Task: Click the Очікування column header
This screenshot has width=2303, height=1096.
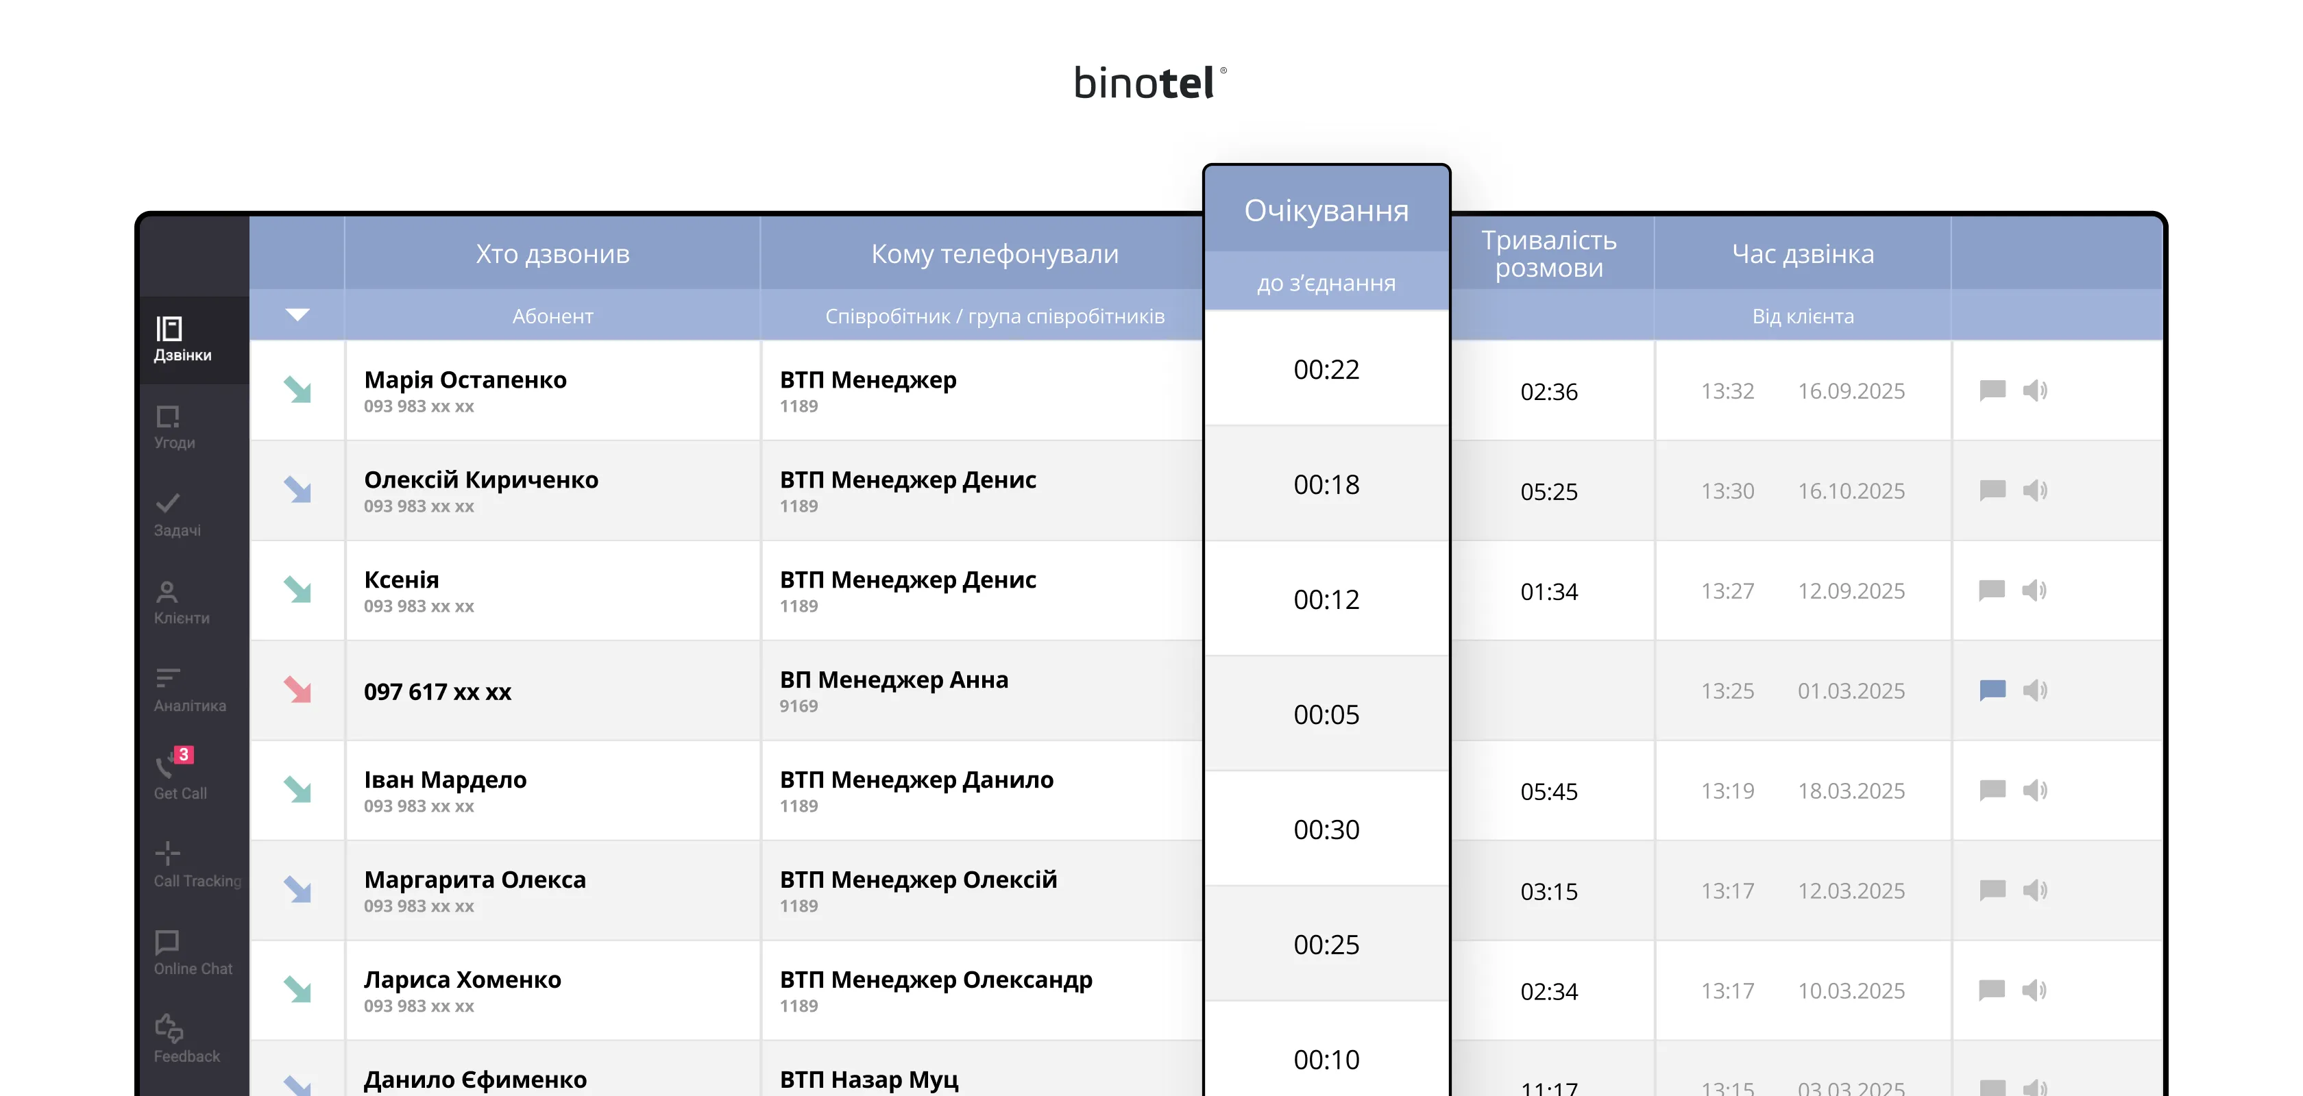Action: [1327, 211]
